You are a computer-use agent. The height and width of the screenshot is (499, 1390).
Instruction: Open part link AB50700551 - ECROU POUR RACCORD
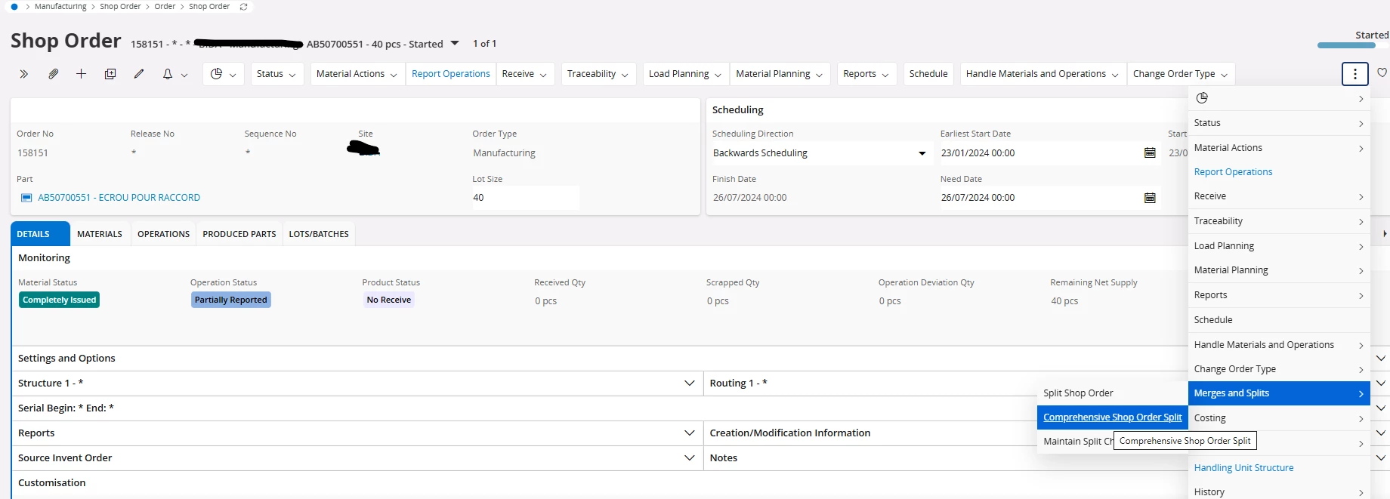coord(119,198)
